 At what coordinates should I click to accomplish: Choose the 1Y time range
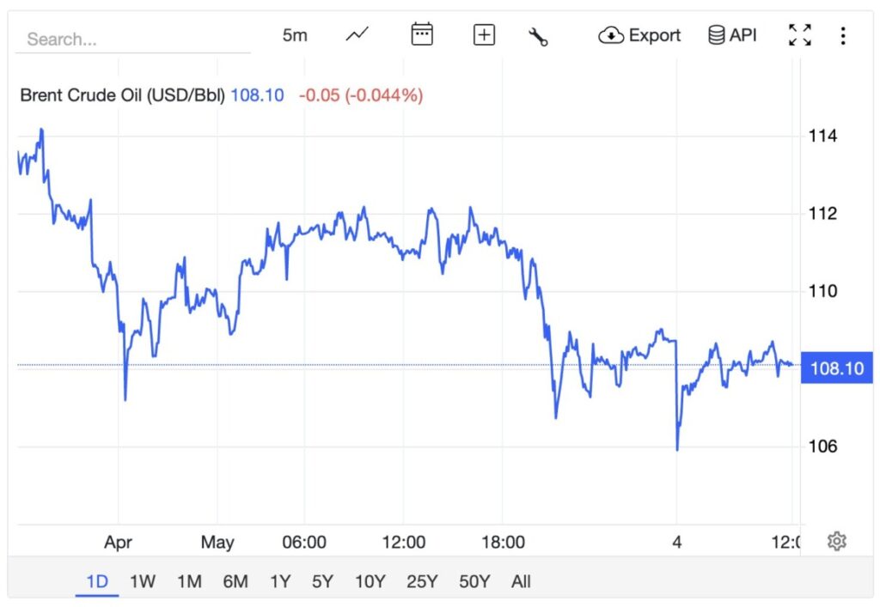[280, 581]
